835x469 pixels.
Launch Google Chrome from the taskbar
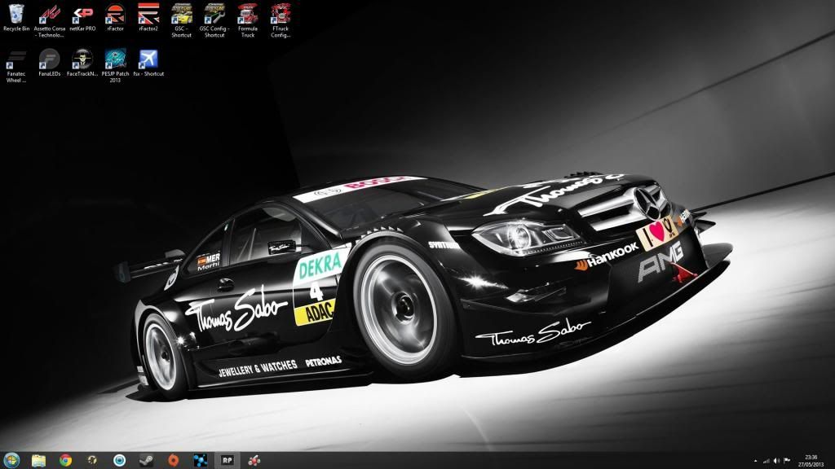tap(65, 460)
